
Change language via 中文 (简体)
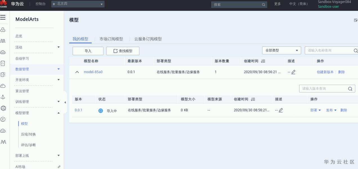[x=298, y=5]
